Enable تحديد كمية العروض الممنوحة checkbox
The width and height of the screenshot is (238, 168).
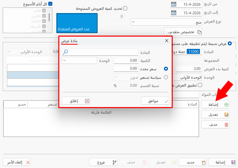(125, 8)
